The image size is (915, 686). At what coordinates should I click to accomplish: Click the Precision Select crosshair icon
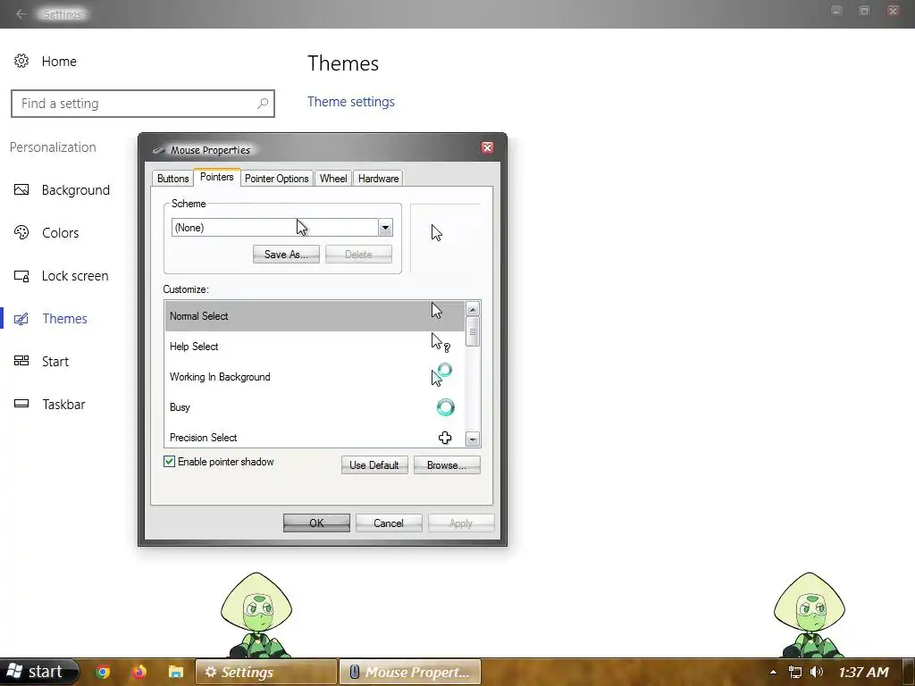[x=445, y=438]
